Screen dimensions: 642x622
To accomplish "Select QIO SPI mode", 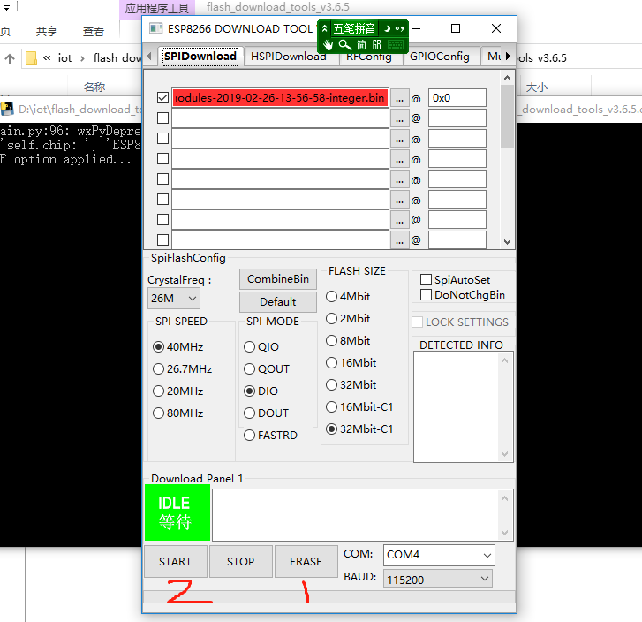I will click(249, 346).
